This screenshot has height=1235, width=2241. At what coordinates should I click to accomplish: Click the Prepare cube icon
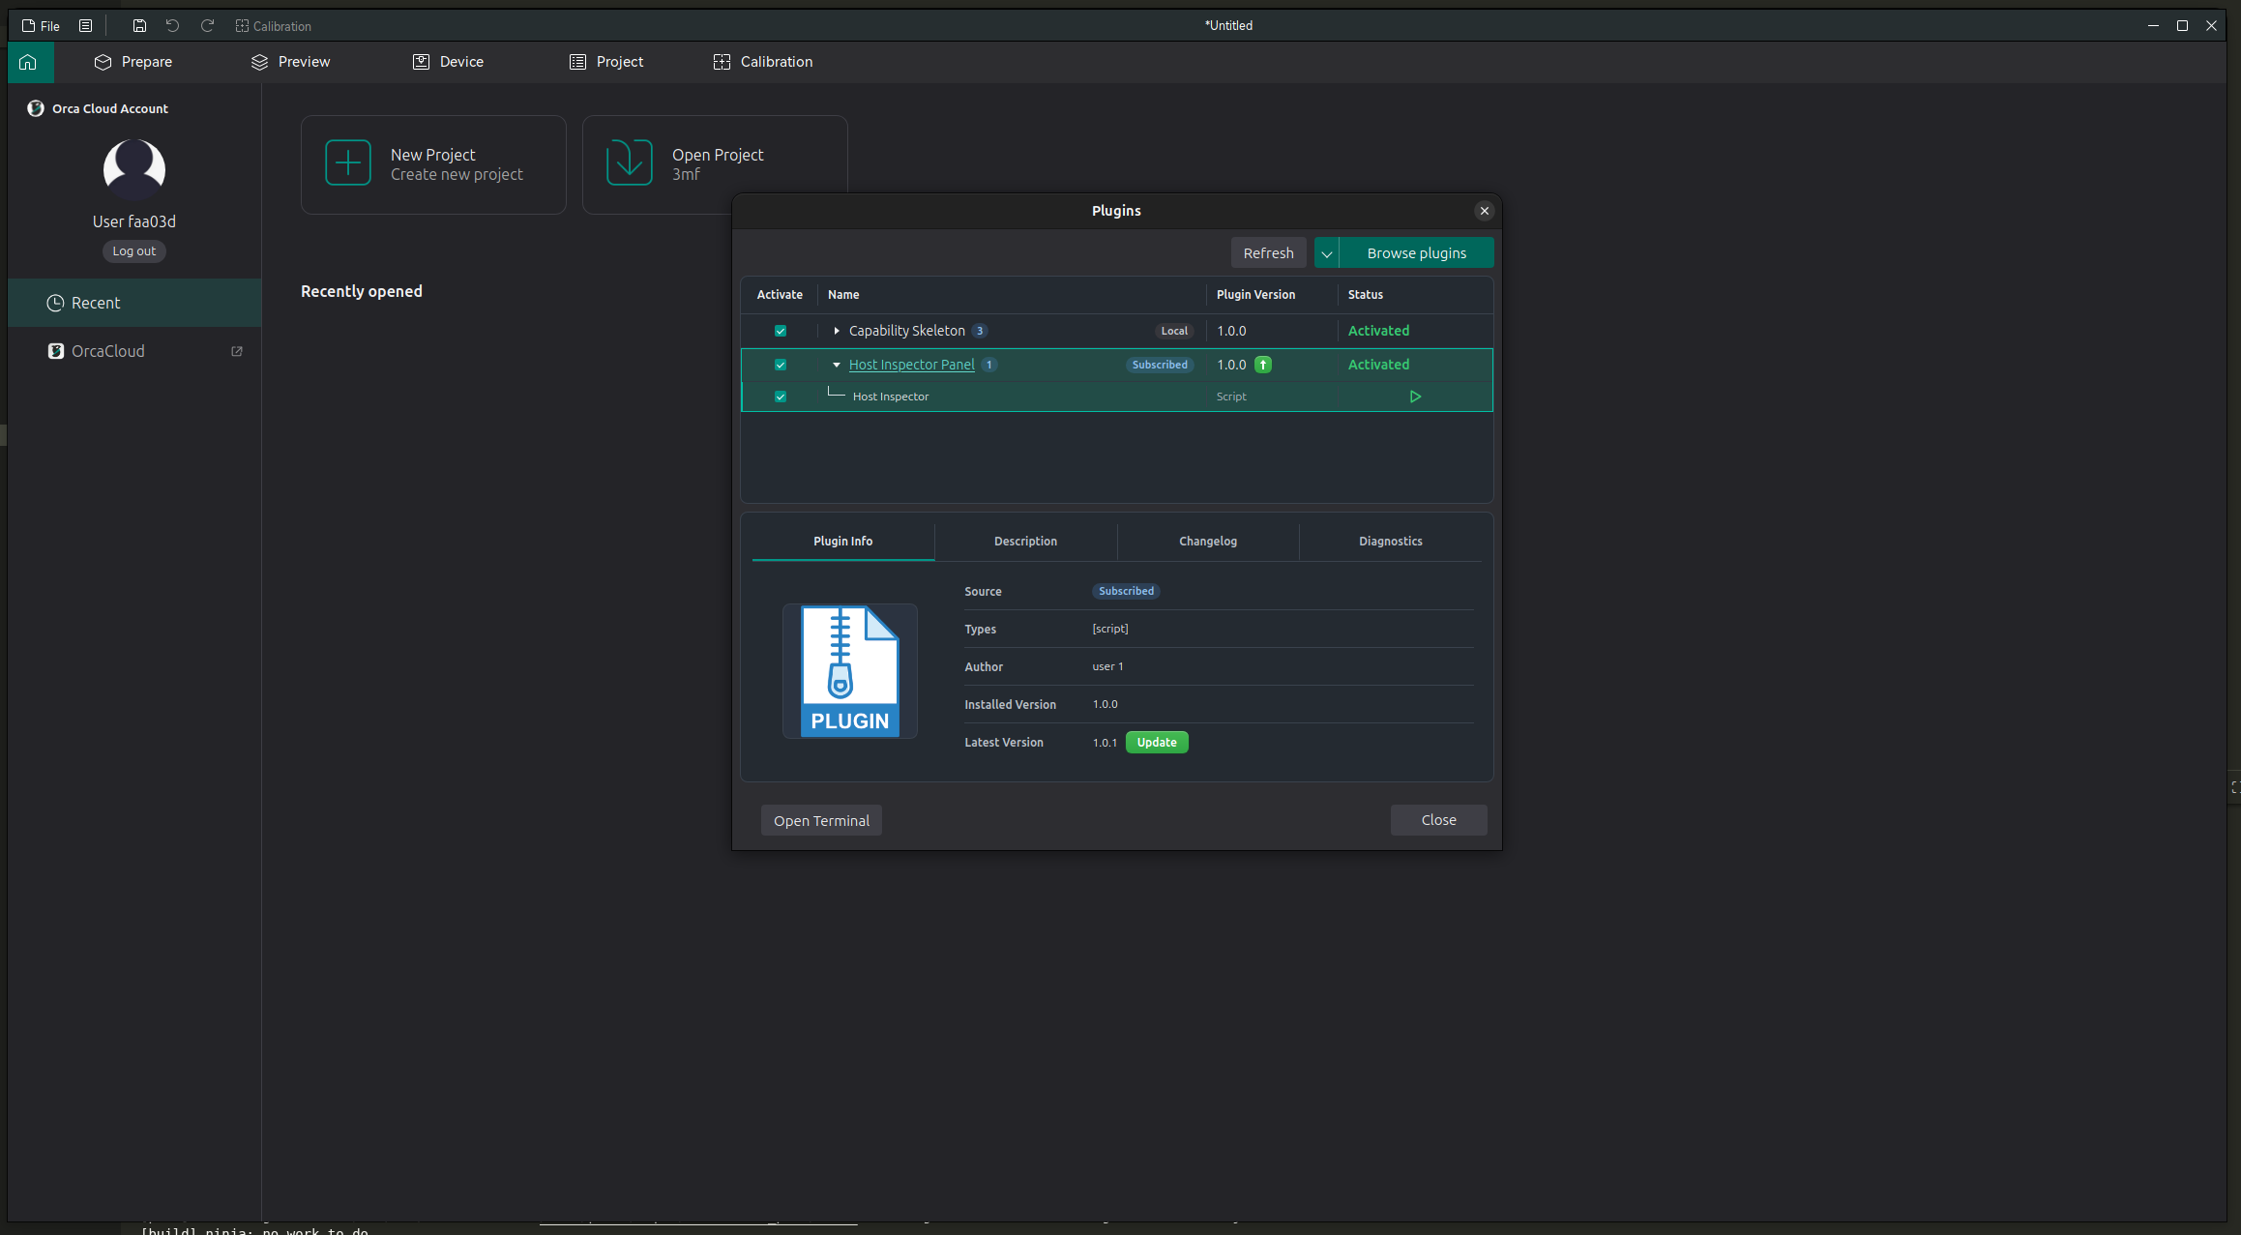103,62
